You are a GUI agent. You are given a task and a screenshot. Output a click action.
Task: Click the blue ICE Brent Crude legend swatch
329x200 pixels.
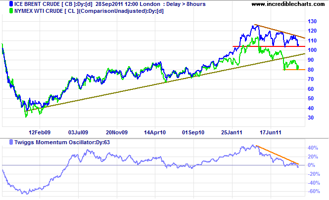tap(11, 4)
